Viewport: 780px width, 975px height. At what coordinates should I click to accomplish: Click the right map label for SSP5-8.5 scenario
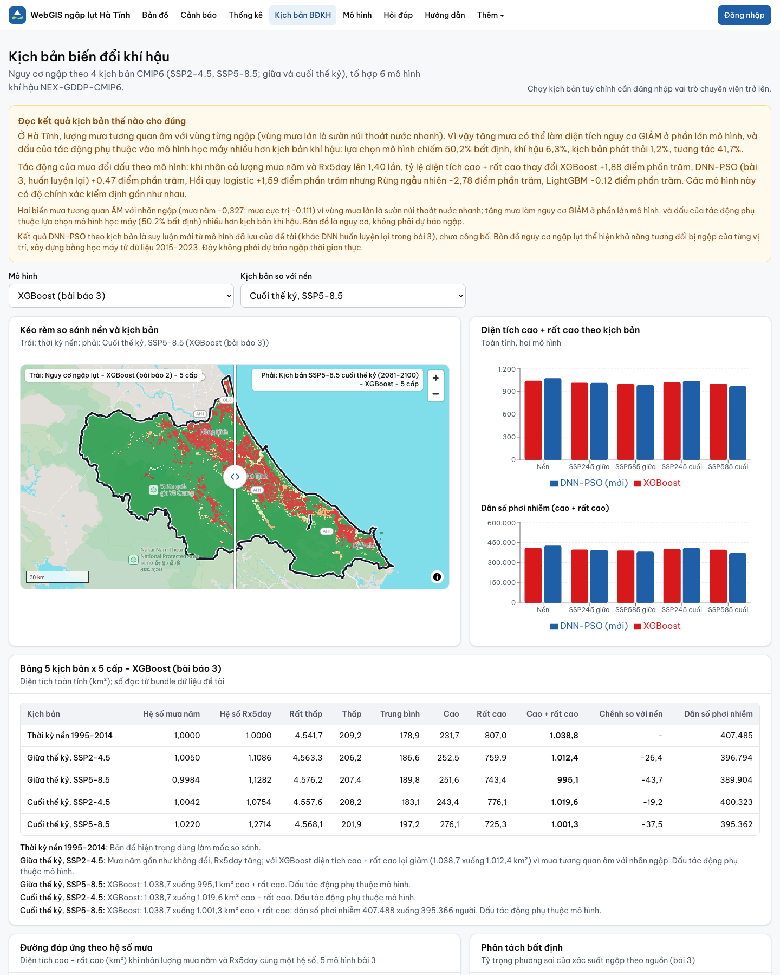point(337,379)
